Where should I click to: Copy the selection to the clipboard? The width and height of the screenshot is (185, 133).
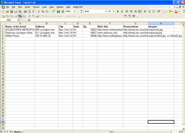(x=43, y=11)
